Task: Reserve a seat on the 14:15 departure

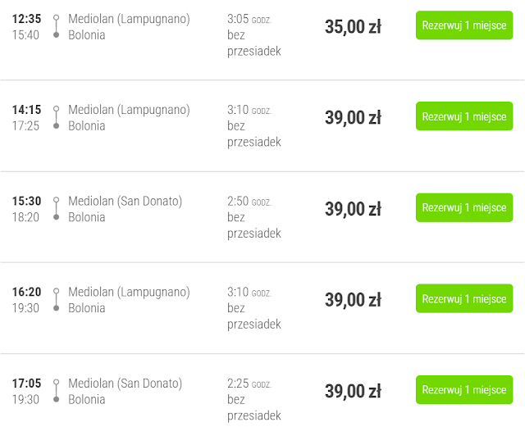Action: [x=463, y=116]
